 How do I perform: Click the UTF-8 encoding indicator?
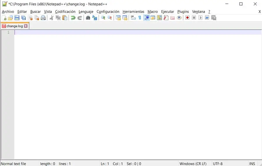pyautogui.click(x=218, y=164)
